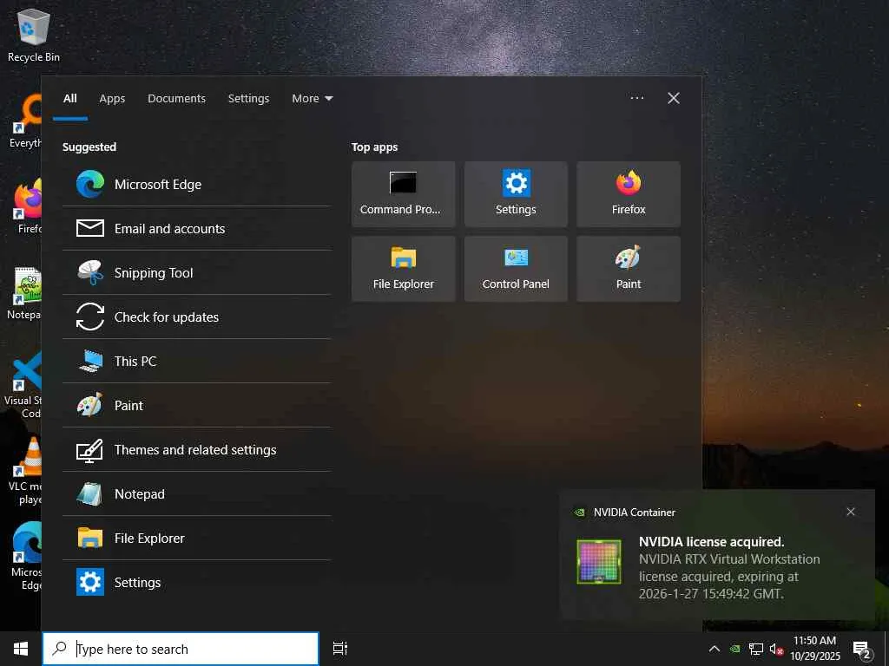Open File Explorer tile in Top apps
The image size is (889, 666).
click(x=403, y=269)
